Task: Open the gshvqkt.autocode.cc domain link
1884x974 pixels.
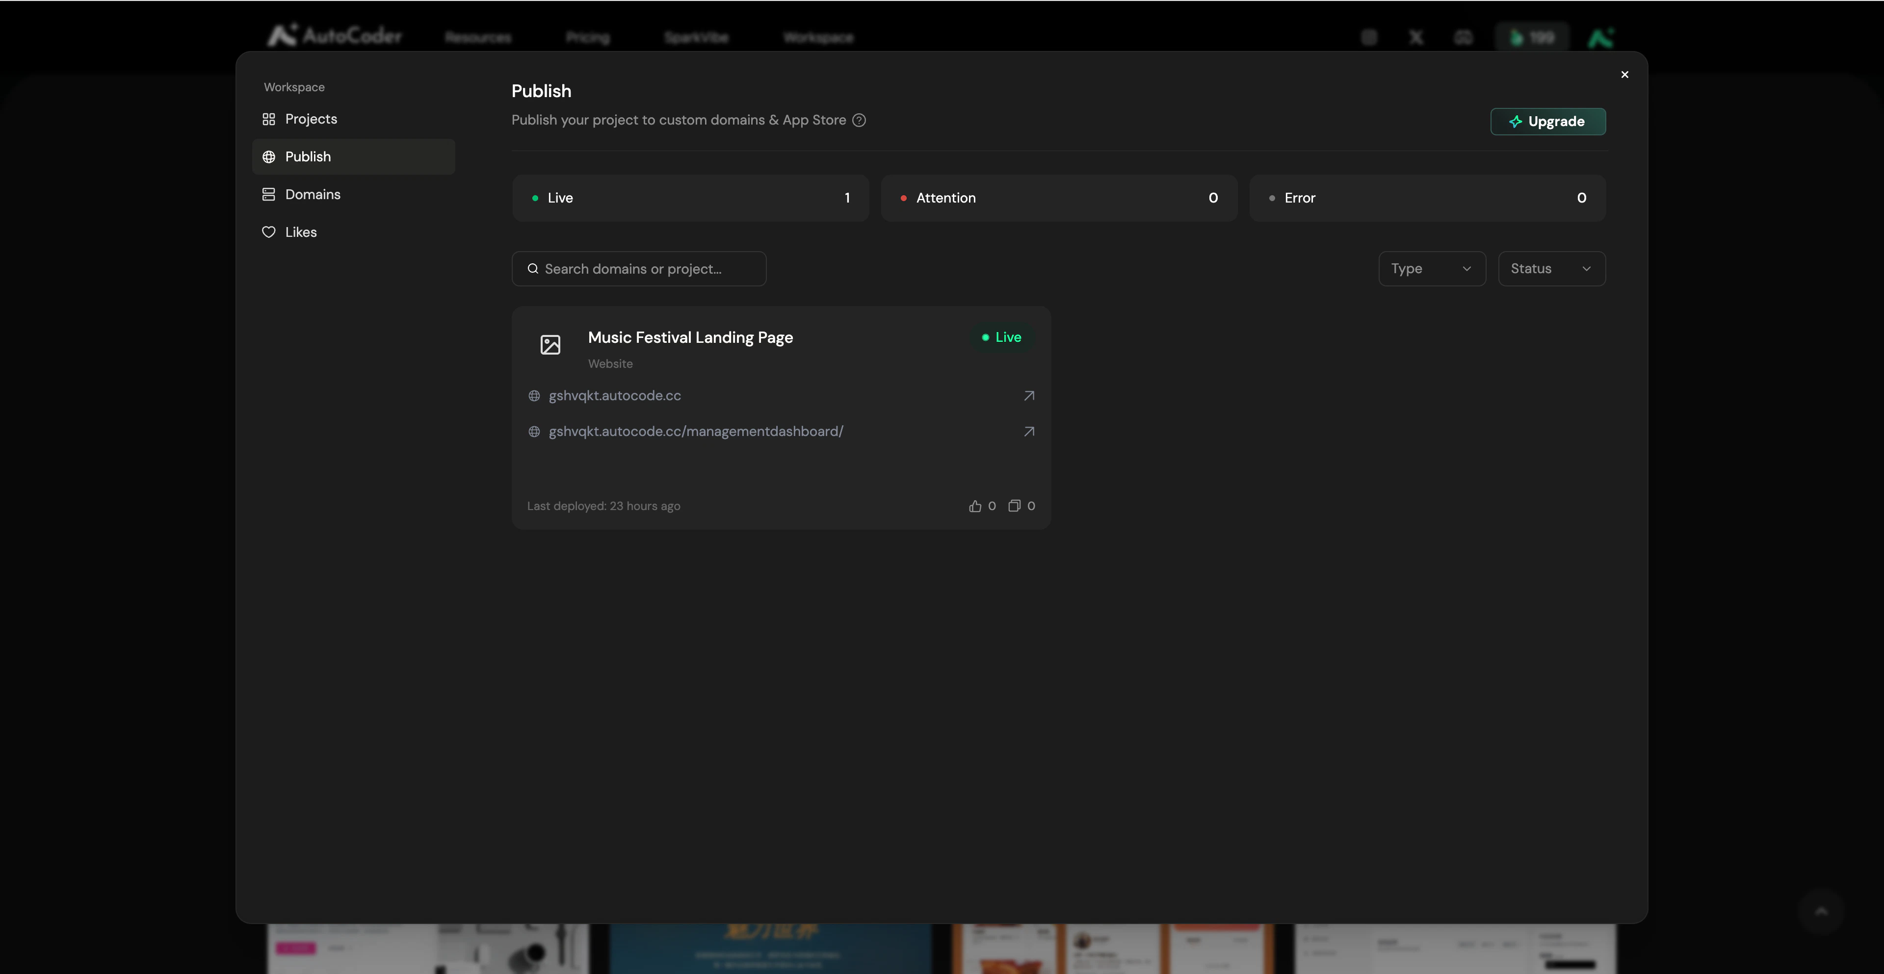Action: tap(614, 396)
